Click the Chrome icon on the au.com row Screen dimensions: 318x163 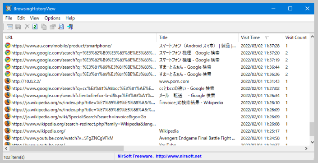point(8,46)
